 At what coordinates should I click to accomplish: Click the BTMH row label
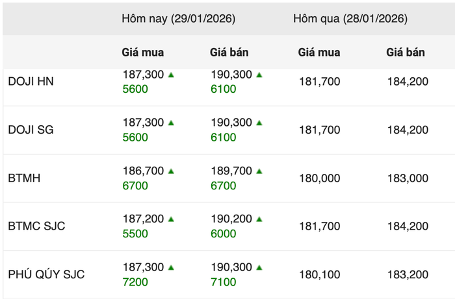(24, 178)
